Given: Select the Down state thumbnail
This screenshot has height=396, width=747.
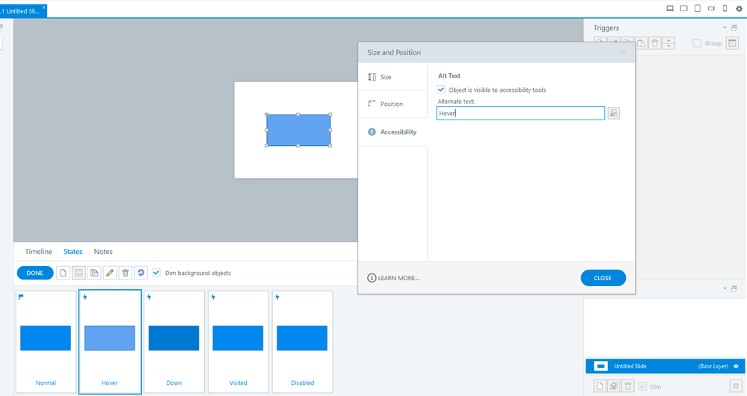Looking at the screenshot, I should tap(174, 341).
